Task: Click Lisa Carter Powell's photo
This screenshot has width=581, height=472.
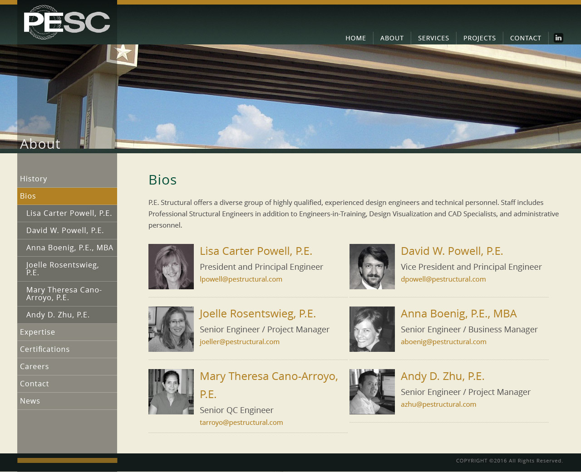Action: coord(171,267)
